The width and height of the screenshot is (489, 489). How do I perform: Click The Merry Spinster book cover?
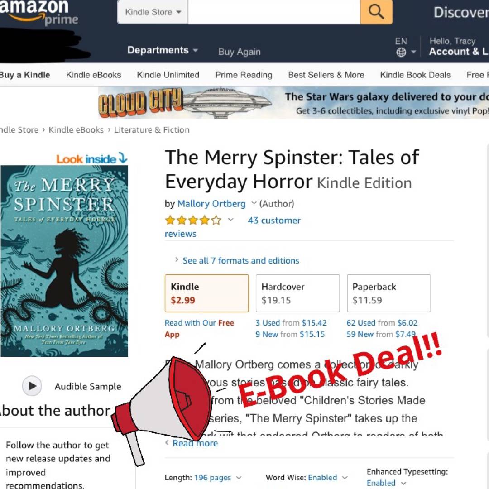[x=64, y=261]
